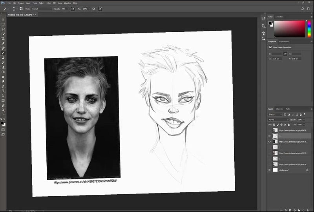Image resolution: width=314 pixels, height=212 pixels.
Task: Select the Horizontal Type tool
Action: click(x=3, y=91)
